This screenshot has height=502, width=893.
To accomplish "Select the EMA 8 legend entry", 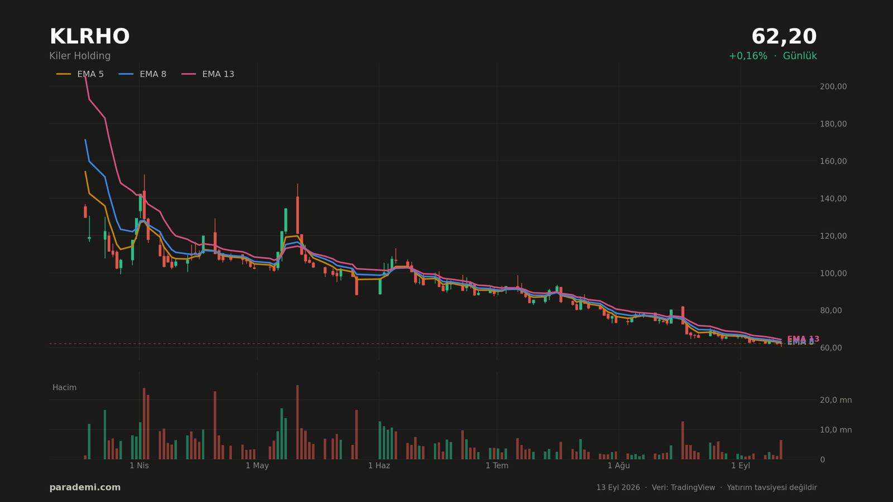I will [142, 74].
